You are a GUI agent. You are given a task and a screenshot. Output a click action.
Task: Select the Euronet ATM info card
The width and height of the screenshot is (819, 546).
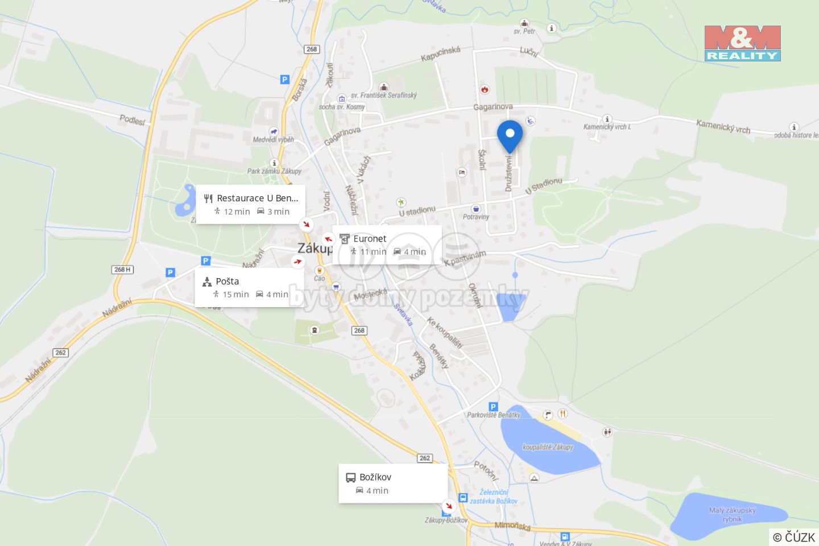(x=387, y=245)
